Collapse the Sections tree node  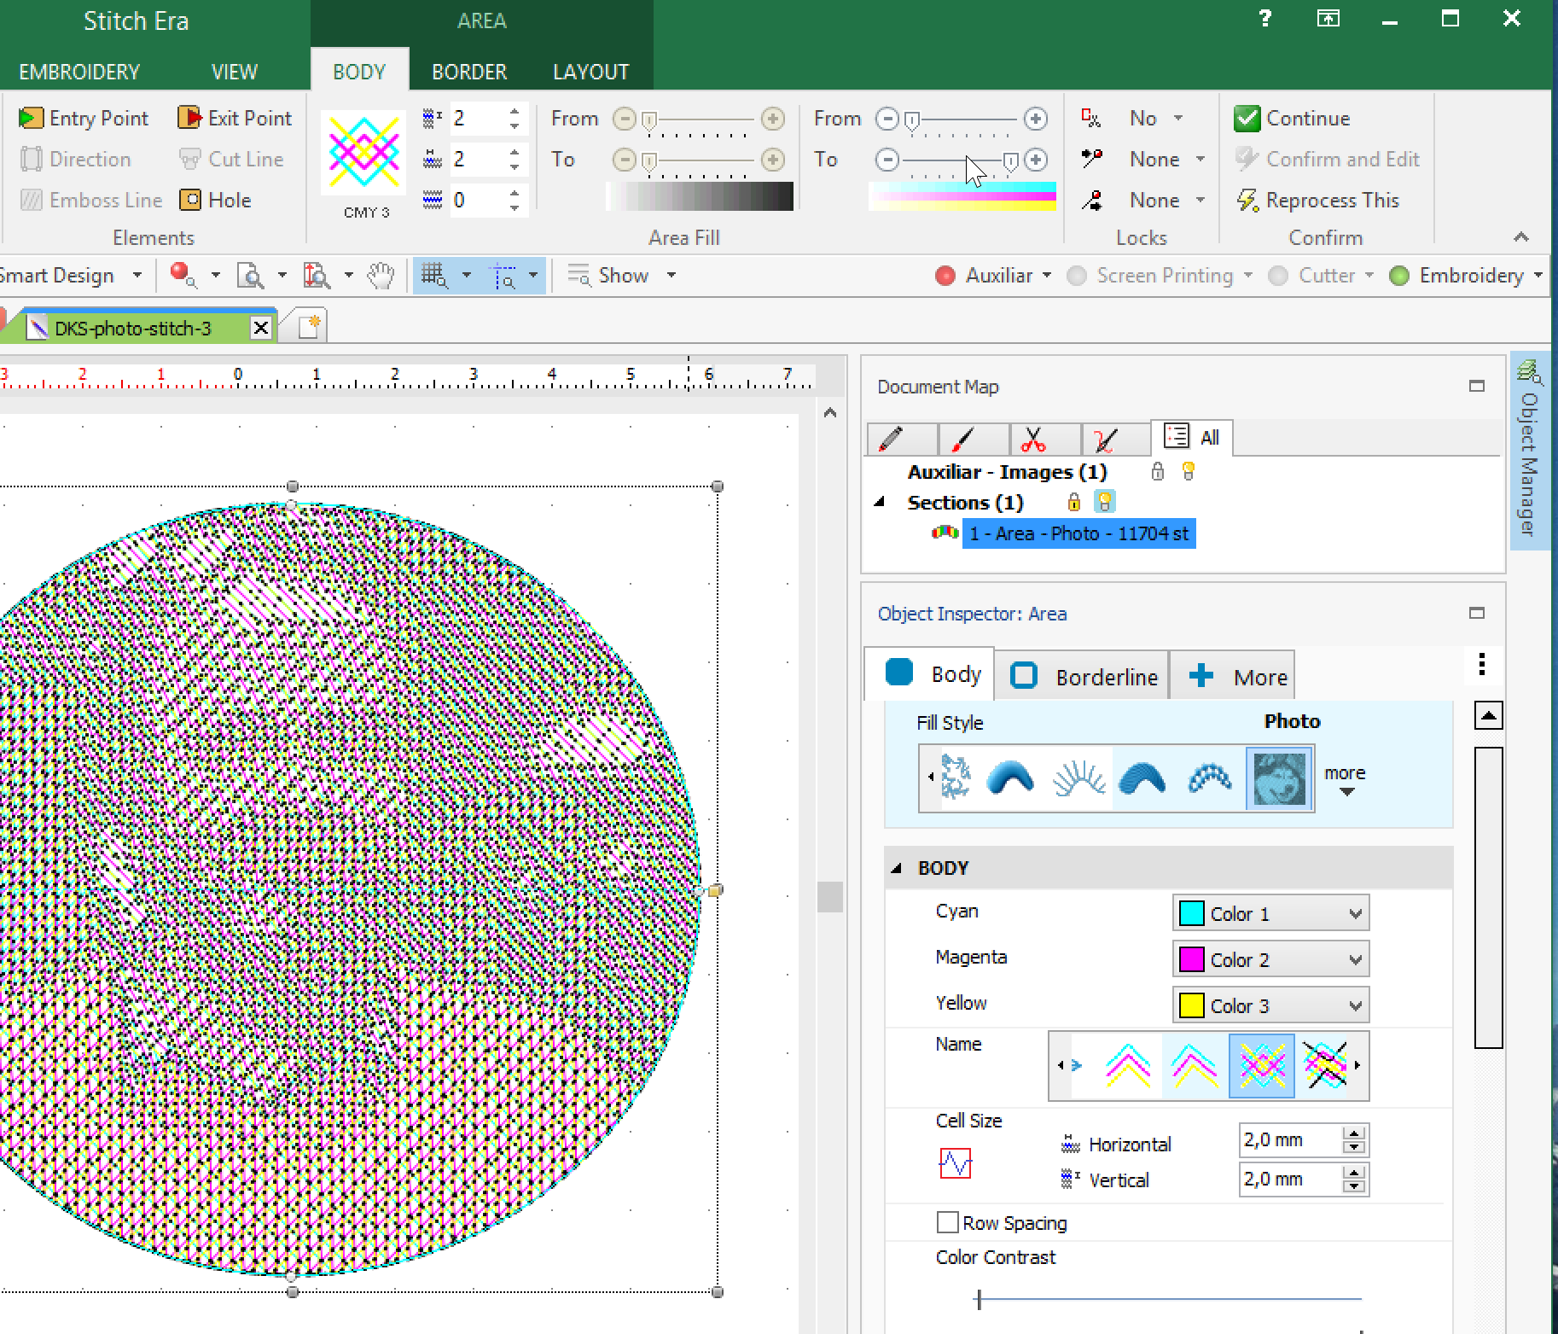pyautogui.click(x=880, y=503)
